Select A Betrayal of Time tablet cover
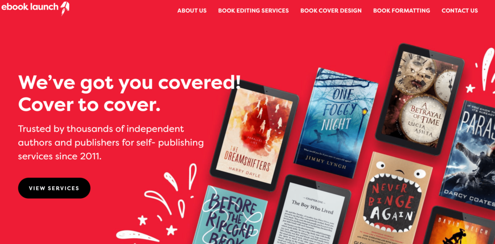Screen dimensions: 495x244 [420, 99]
